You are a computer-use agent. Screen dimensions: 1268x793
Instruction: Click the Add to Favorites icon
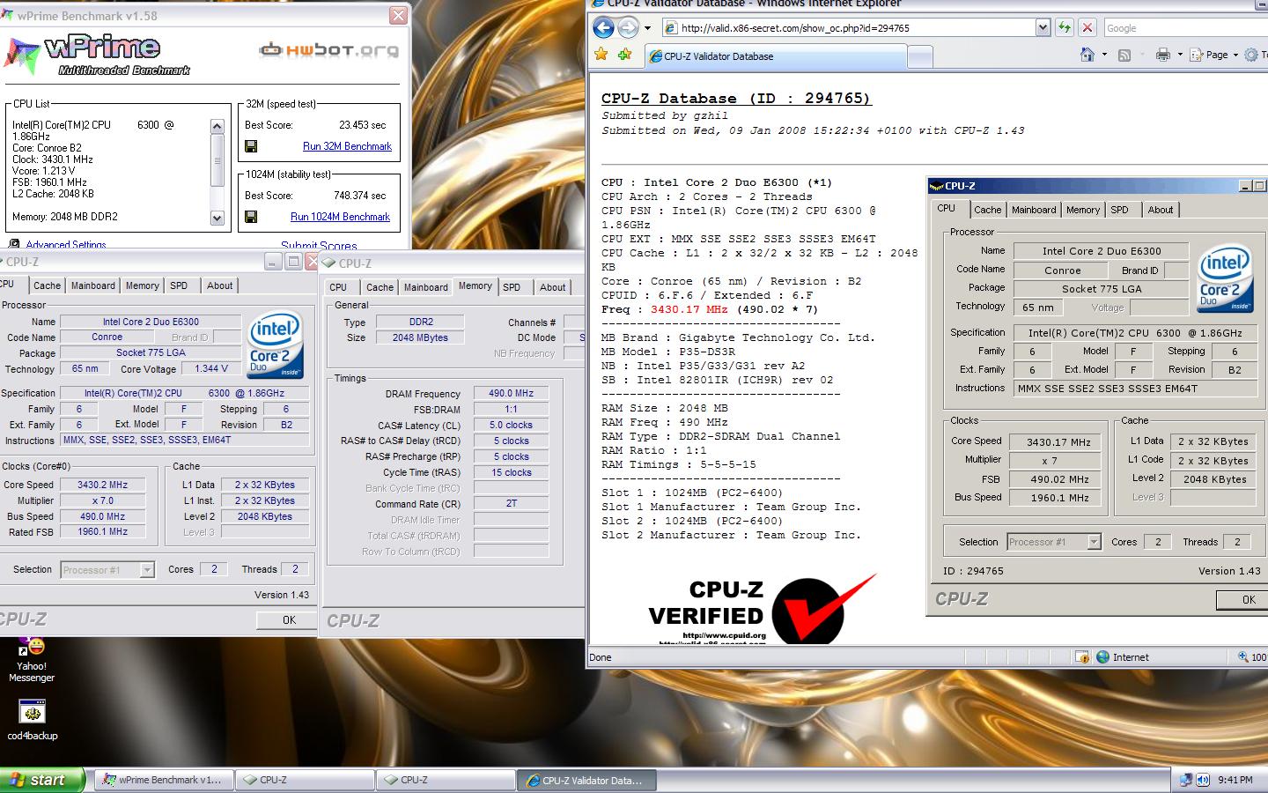(624, 55)
